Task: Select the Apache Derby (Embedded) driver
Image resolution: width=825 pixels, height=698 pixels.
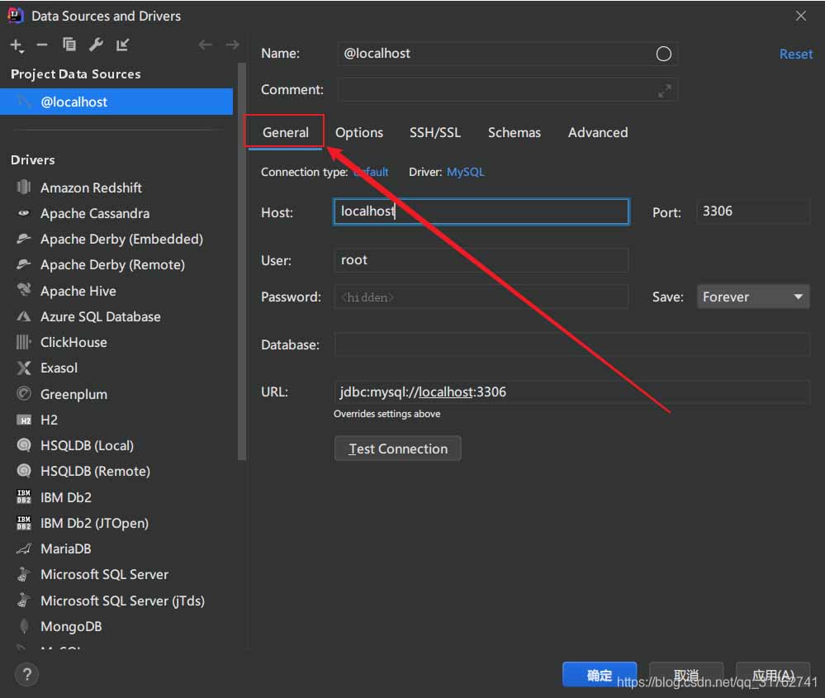Action: 121,239
